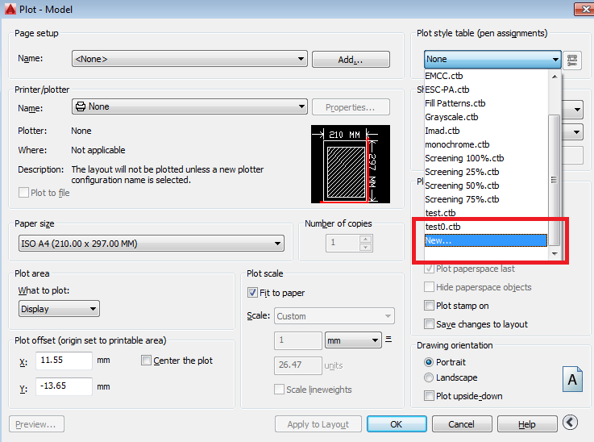
Task: Select Grayscale.ctb plot style
Action: (487, 117)
